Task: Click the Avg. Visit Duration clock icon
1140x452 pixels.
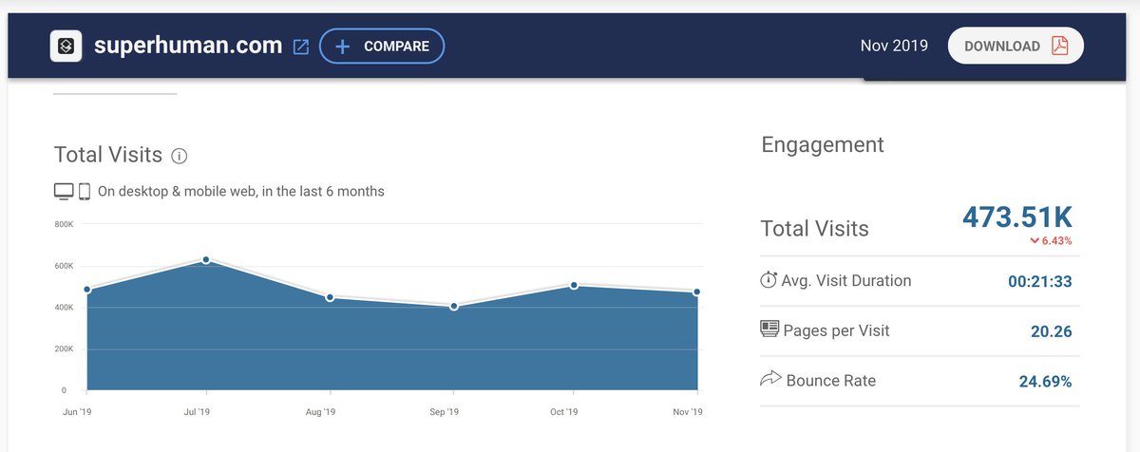Action: pyautogui.click(x=769, y=280)
